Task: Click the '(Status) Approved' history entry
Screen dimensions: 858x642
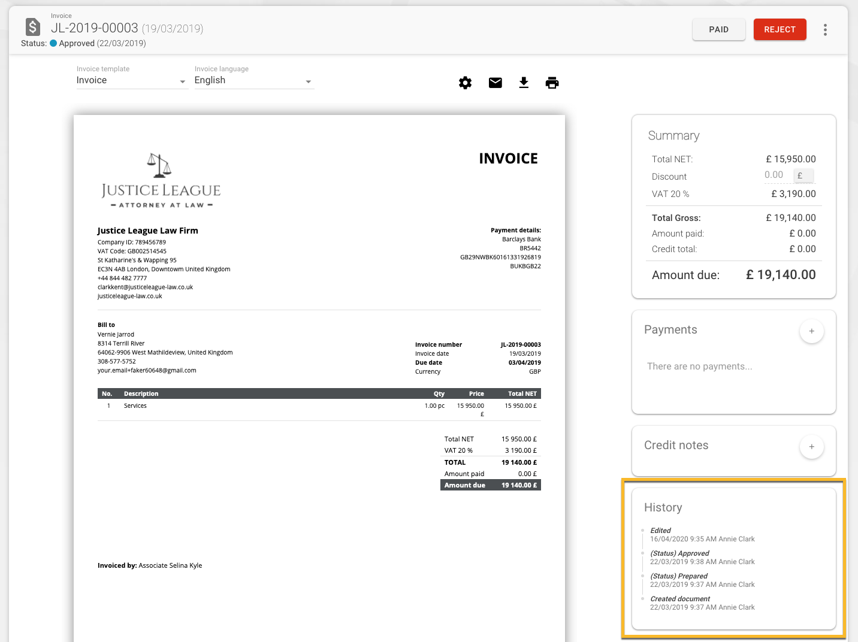Action: coord(702,558)
